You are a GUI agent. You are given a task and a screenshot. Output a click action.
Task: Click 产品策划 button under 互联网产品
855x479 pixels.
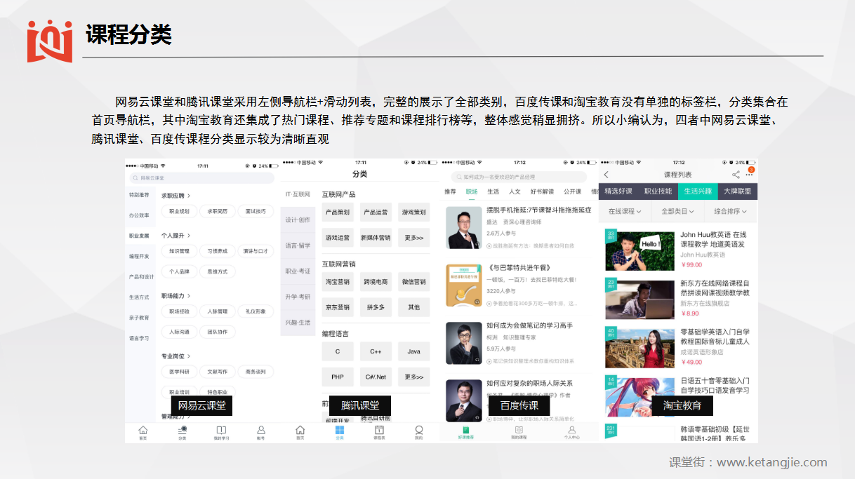pyautogui.click(x=338, y=212)
